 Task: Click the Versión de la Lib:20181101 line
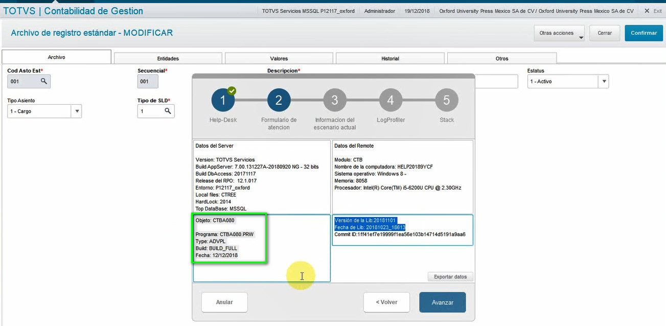pos(365,220)
